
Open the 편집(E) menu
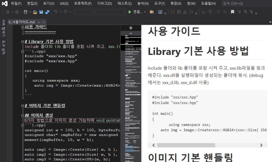coord(32,3)
